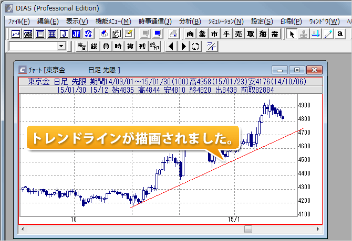Select the text annotation 'a' tool

340,34
